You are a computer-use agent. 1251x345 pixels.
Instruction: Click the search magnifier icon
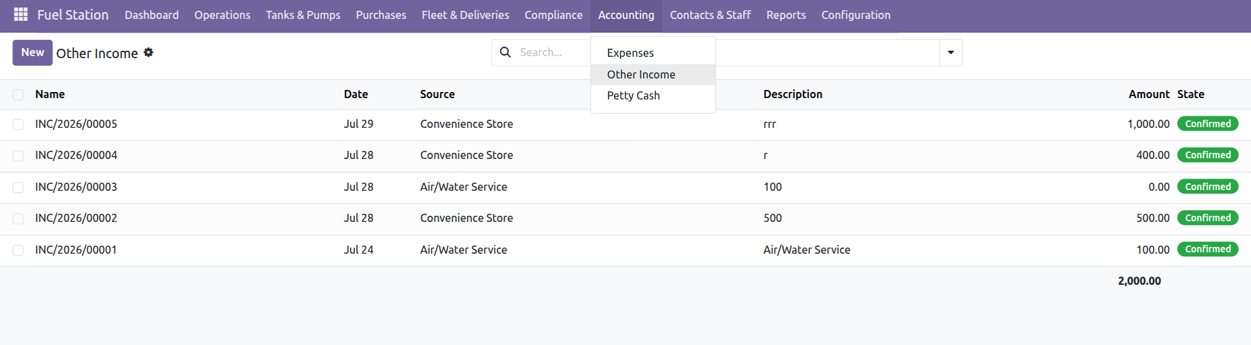click(505, 52)
